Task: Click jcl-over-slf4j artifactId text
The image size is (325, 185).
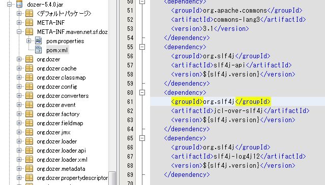Action: (239, 110)
